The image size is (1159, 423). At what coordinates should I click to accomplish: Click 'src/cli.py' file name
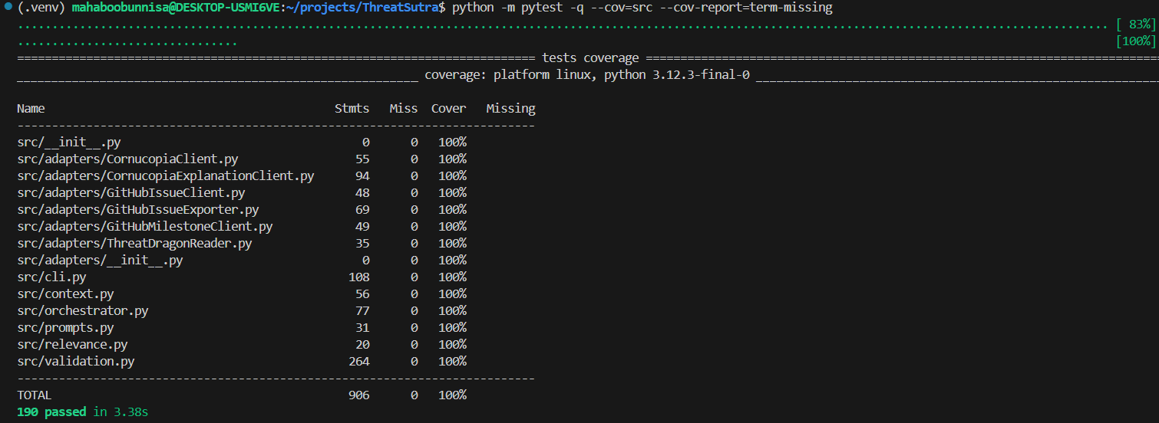[x=51, y=277]
